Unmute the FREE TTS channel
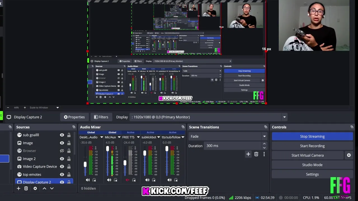 [x=128, y=180]
